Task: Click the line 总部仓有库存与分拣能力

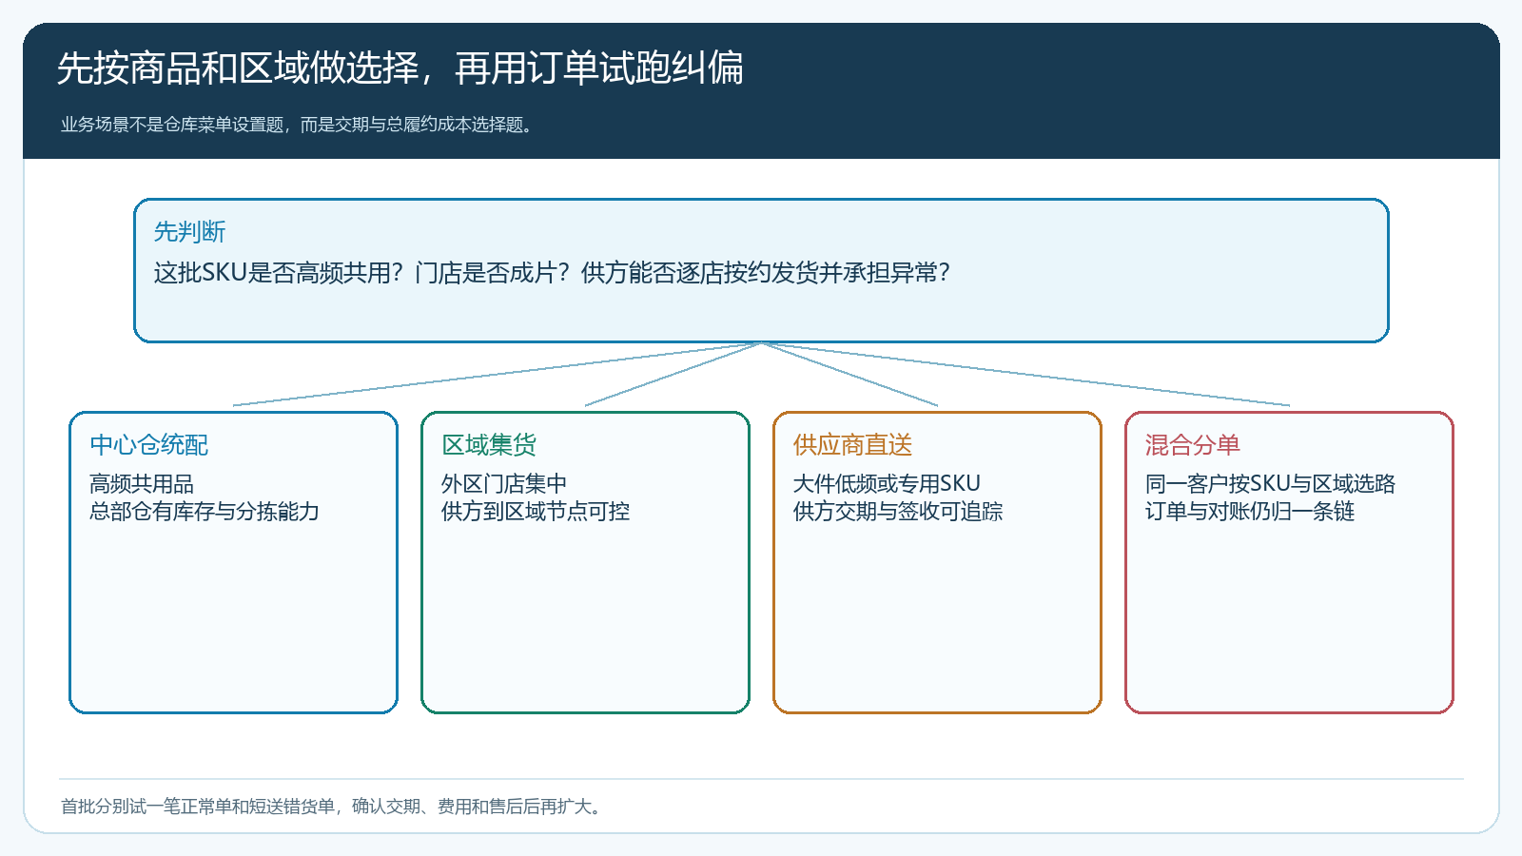Action: click(205, 512)
